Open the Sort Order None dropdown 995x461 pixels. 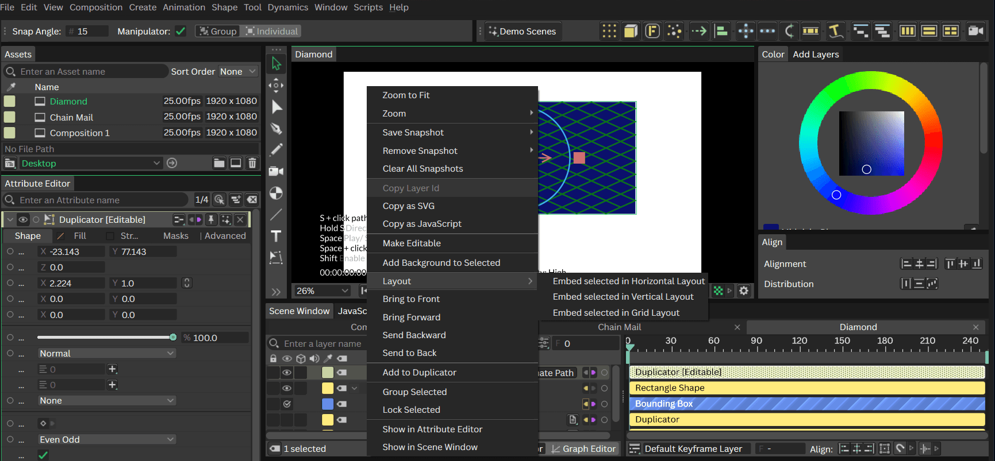(238, 71)
